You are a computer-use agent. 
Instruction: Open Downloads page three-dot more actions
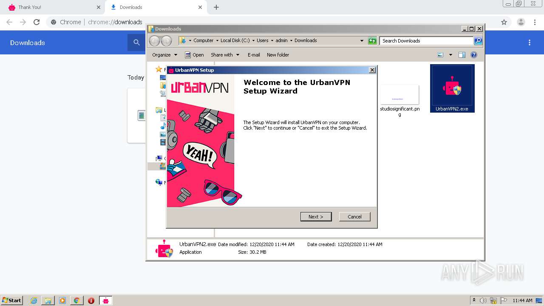pyautogui.click(x=530, y=42)
